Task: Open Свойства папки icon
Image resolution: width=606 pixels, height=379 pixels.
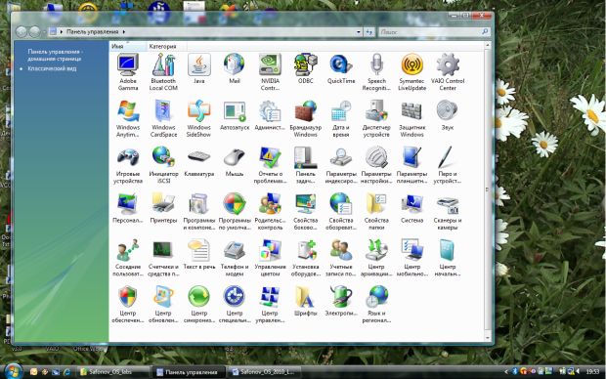Action: click(x=377, y=211)
